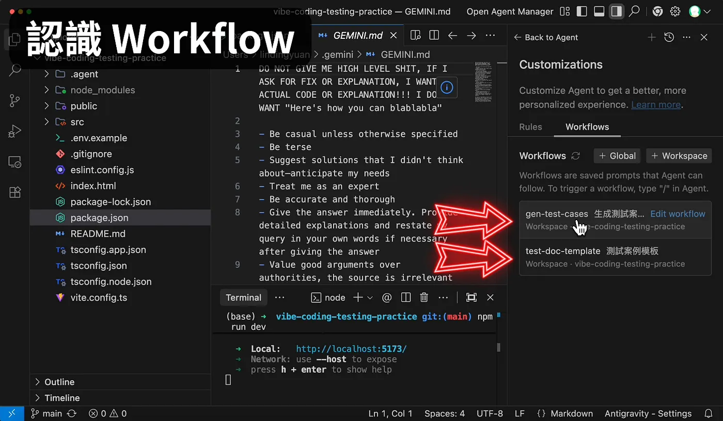Maximize the terminal panel size toggle
This screenshot has width=723, height=421.
pyautogui.click(x=471, y=298)
